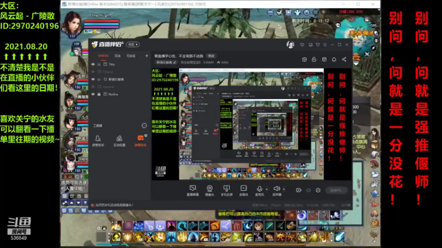Click the skin shirt icon in the title bar
The width and height of the screenshot is (442, 248).
[318, 45]
